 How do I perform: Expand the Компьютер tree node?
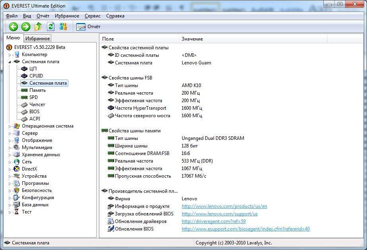tap(10, 55)
